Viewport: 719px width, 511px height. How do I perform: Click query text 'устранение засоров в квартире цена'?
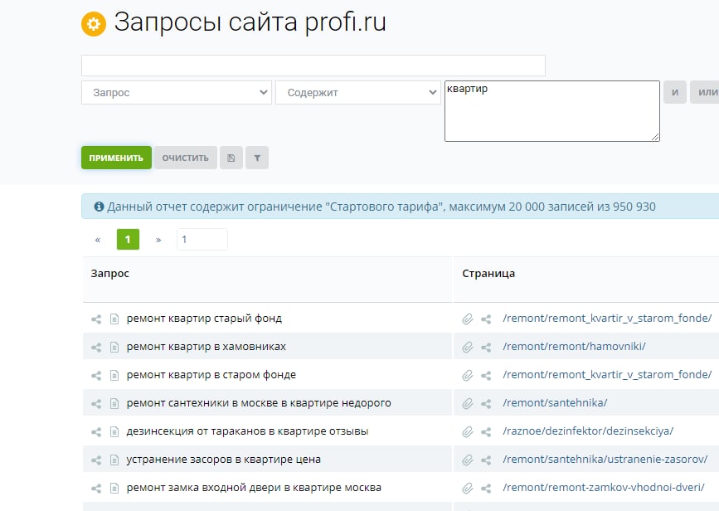click(223, 460)
